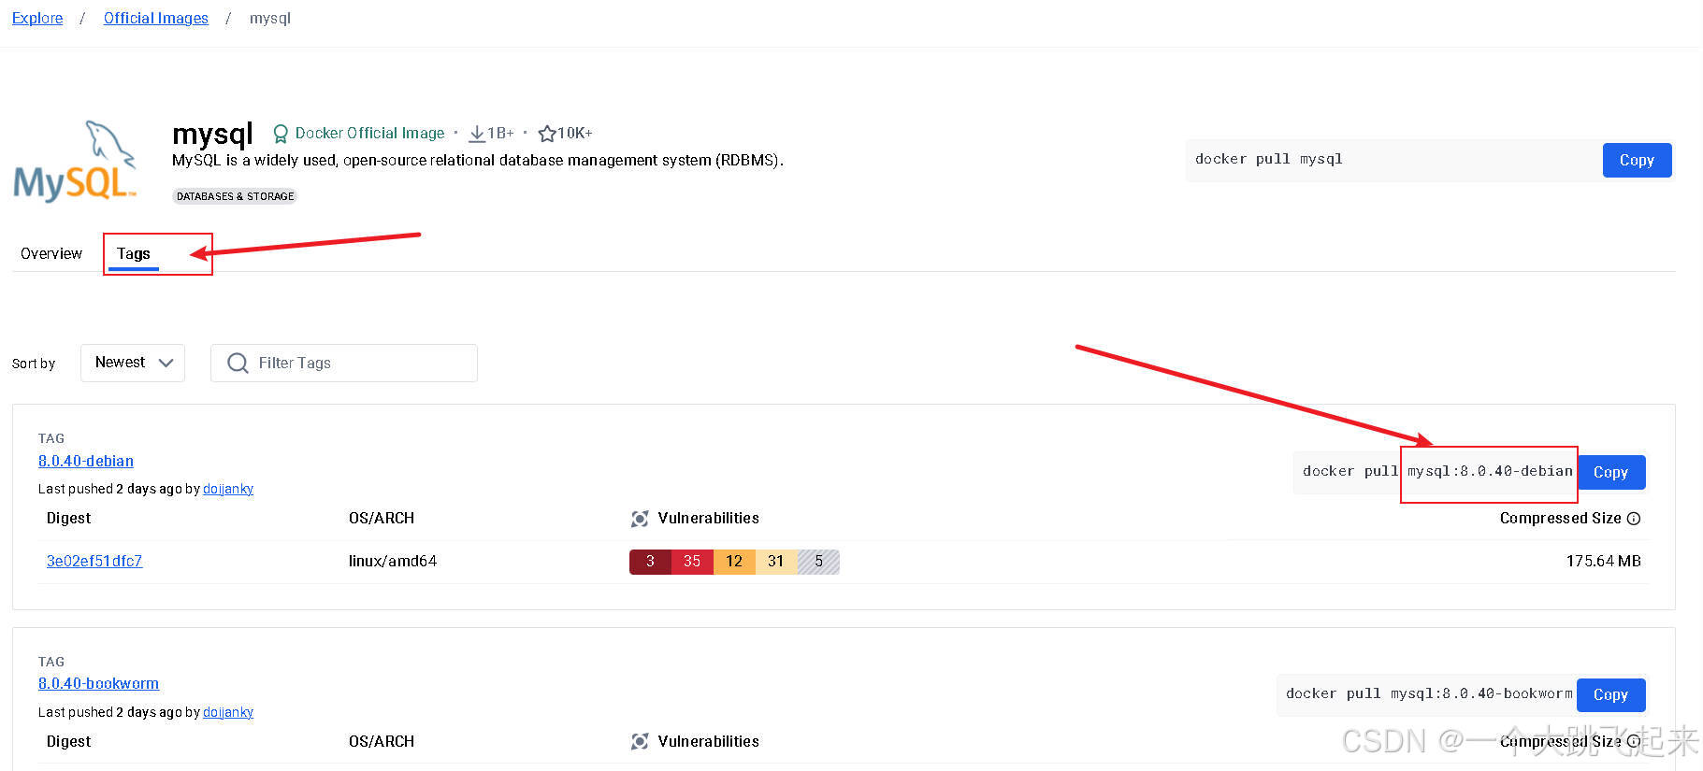1703x771 pixels.
Task: Click Vulnerabilities scan icon in 8.0.40-bookworm card
Action: pos(640,741)
